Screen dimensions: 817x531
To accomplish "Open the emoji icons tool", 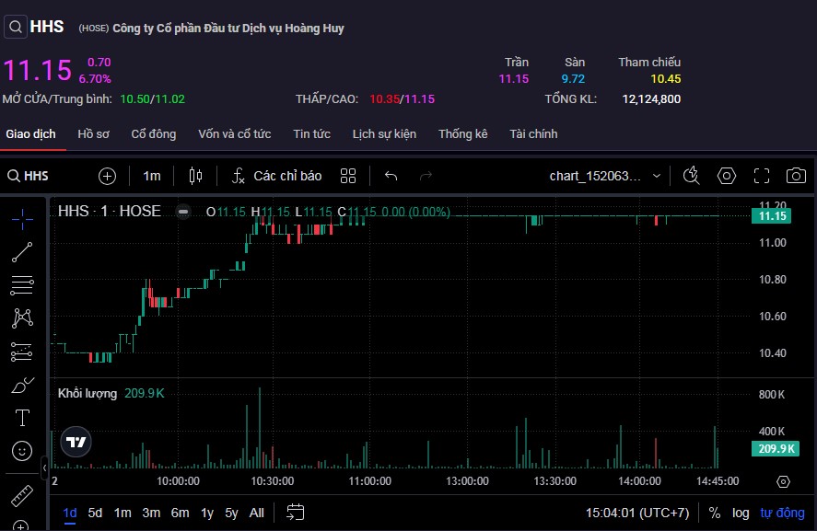I will click(22, 451).
